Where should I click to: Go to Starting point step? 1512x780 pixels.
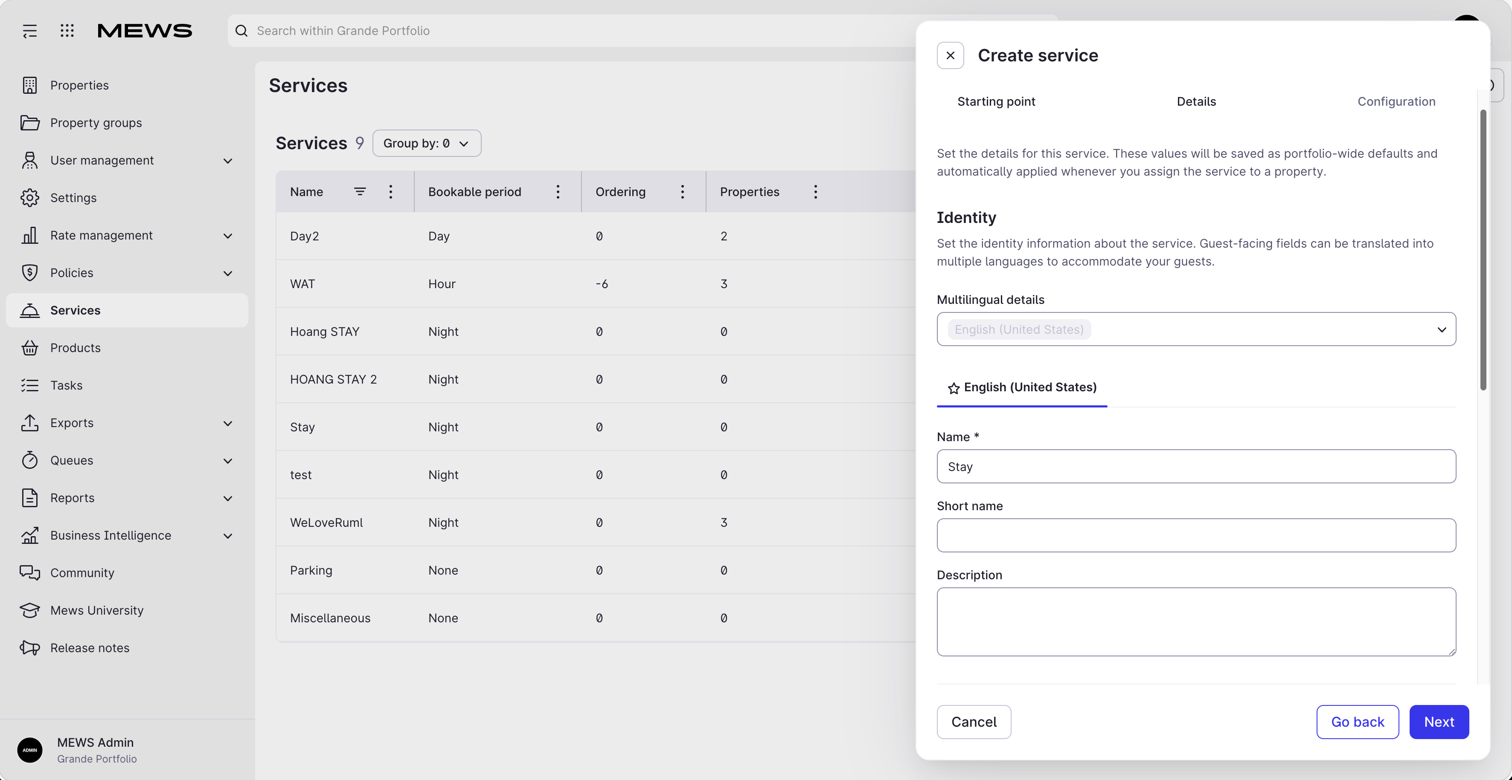(x=996, y=101)
